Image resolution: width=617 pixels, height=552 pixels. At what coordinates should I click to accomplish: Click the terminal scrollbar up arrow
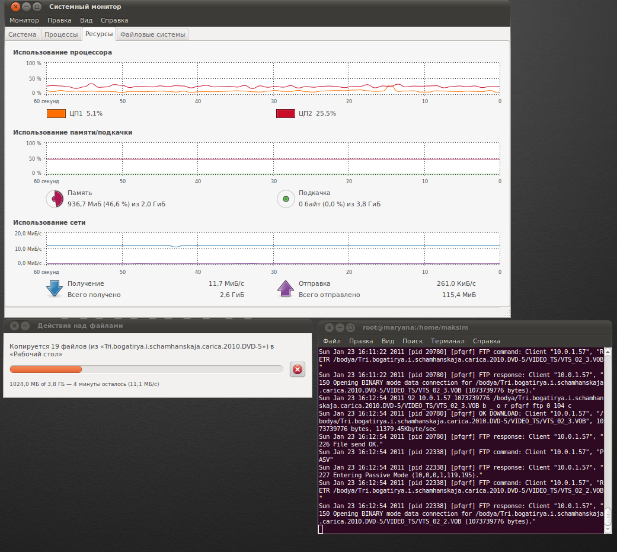[608, 351]
